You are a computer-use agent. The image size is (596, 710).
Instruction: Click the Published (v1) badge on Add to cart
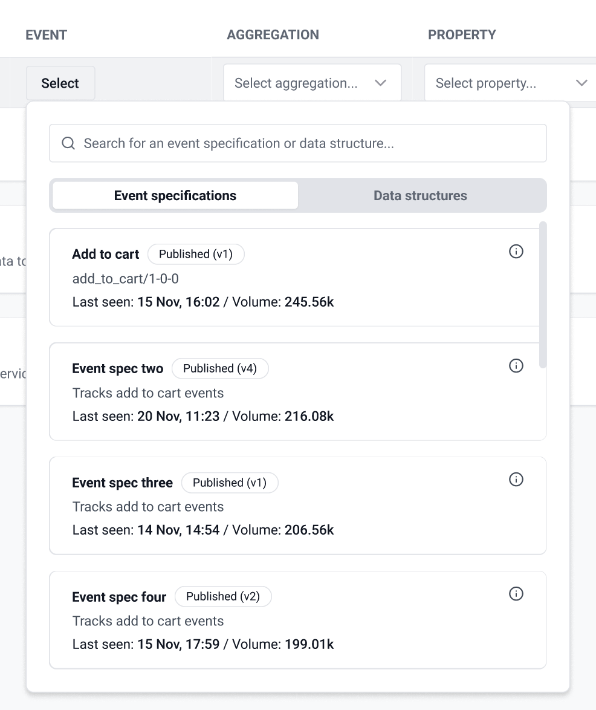point(196,254)
